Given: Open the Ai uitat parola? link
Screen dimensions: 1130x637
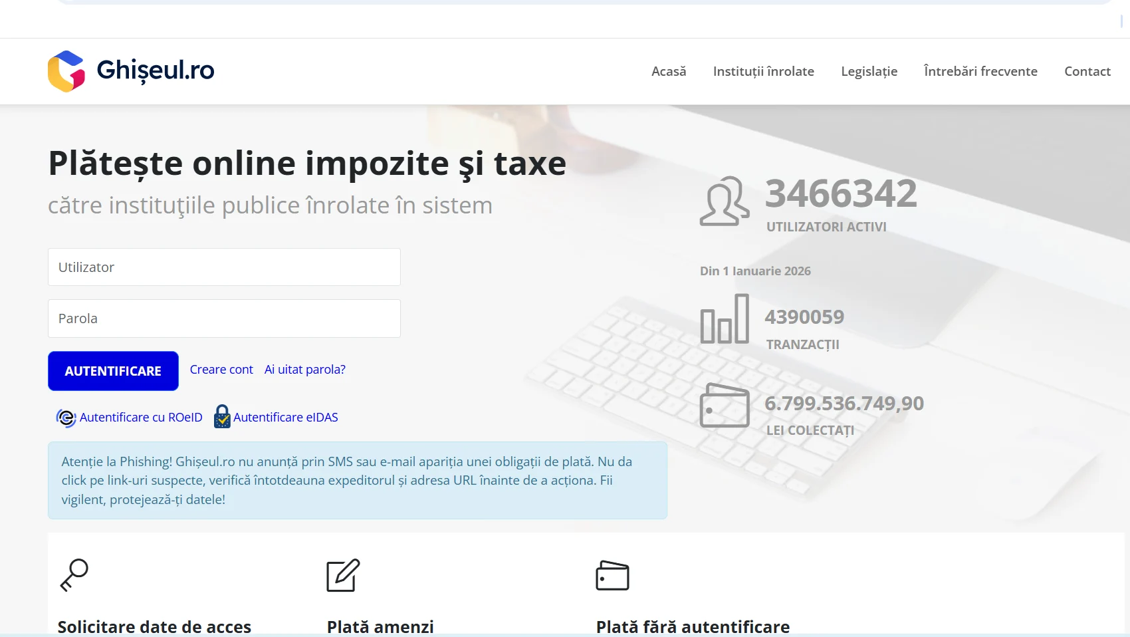Looking at the screenshot, I should 305,370.
